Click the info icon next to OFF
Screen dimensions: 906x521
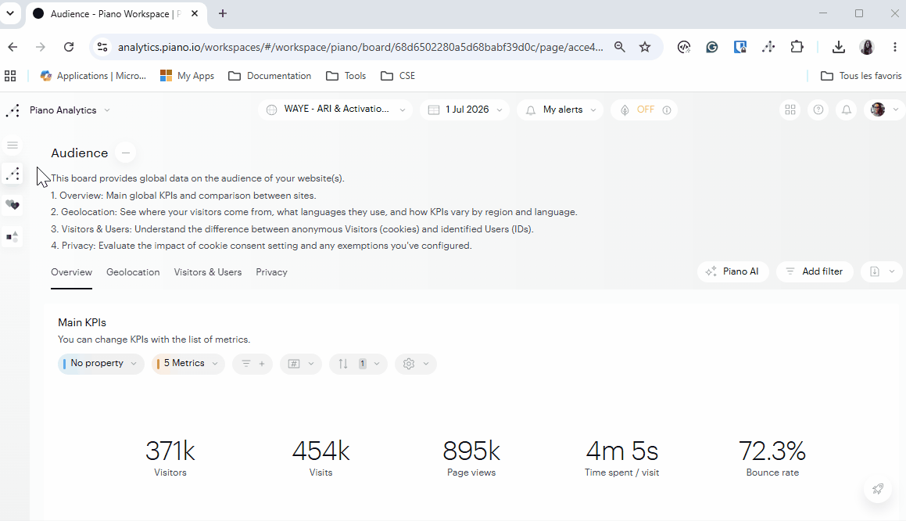click(667, 110)
